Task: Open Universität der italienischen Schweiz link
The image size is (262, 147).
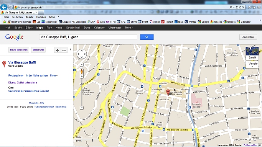Action: (28, 91)
